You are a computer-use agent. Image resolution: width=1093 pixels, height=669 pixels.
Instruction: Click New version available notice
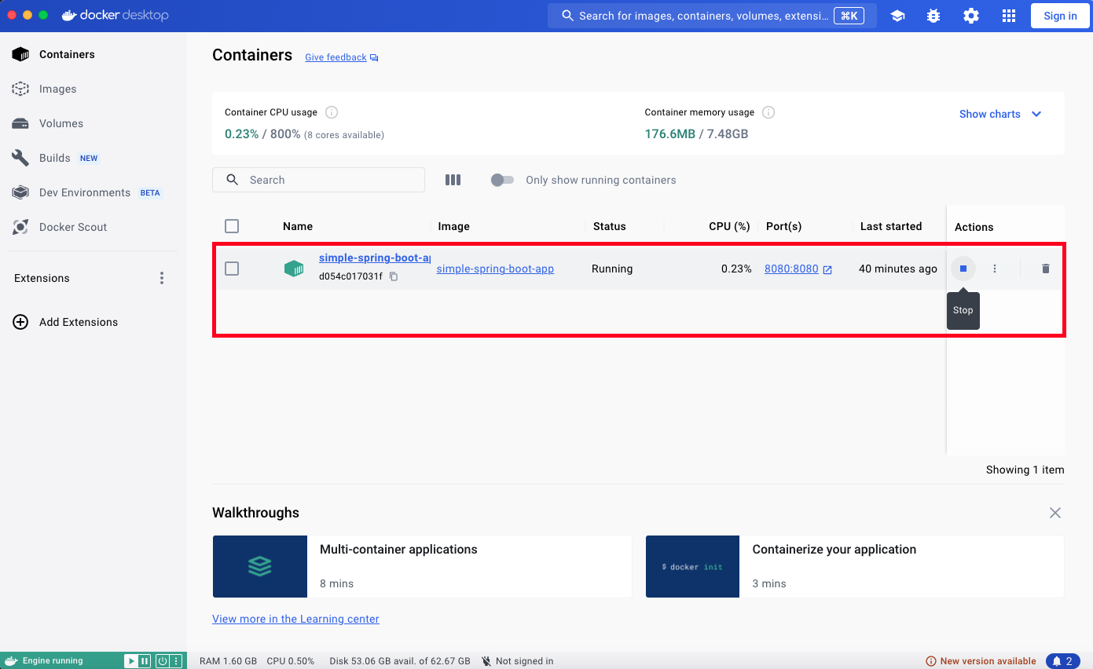pyautogui.click(x=981, y=661)
